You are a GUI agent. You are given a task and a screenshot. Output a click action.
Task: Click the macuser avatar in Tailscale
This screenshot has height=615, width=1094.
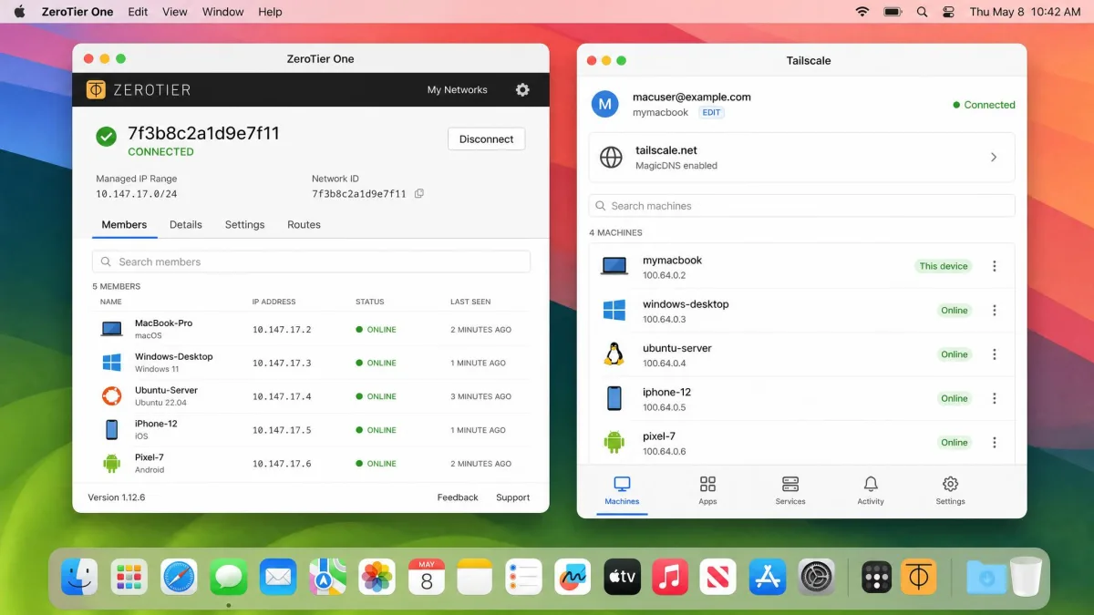point(605,104)
